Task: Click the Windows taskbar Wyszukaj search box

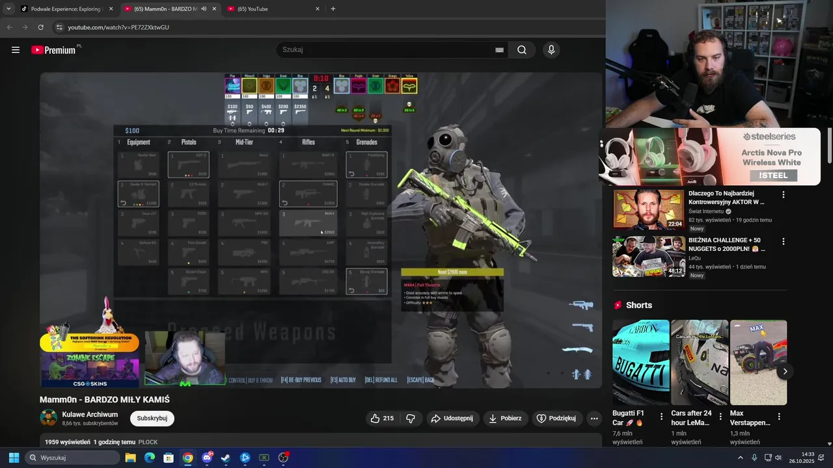Action: (73, 458)
